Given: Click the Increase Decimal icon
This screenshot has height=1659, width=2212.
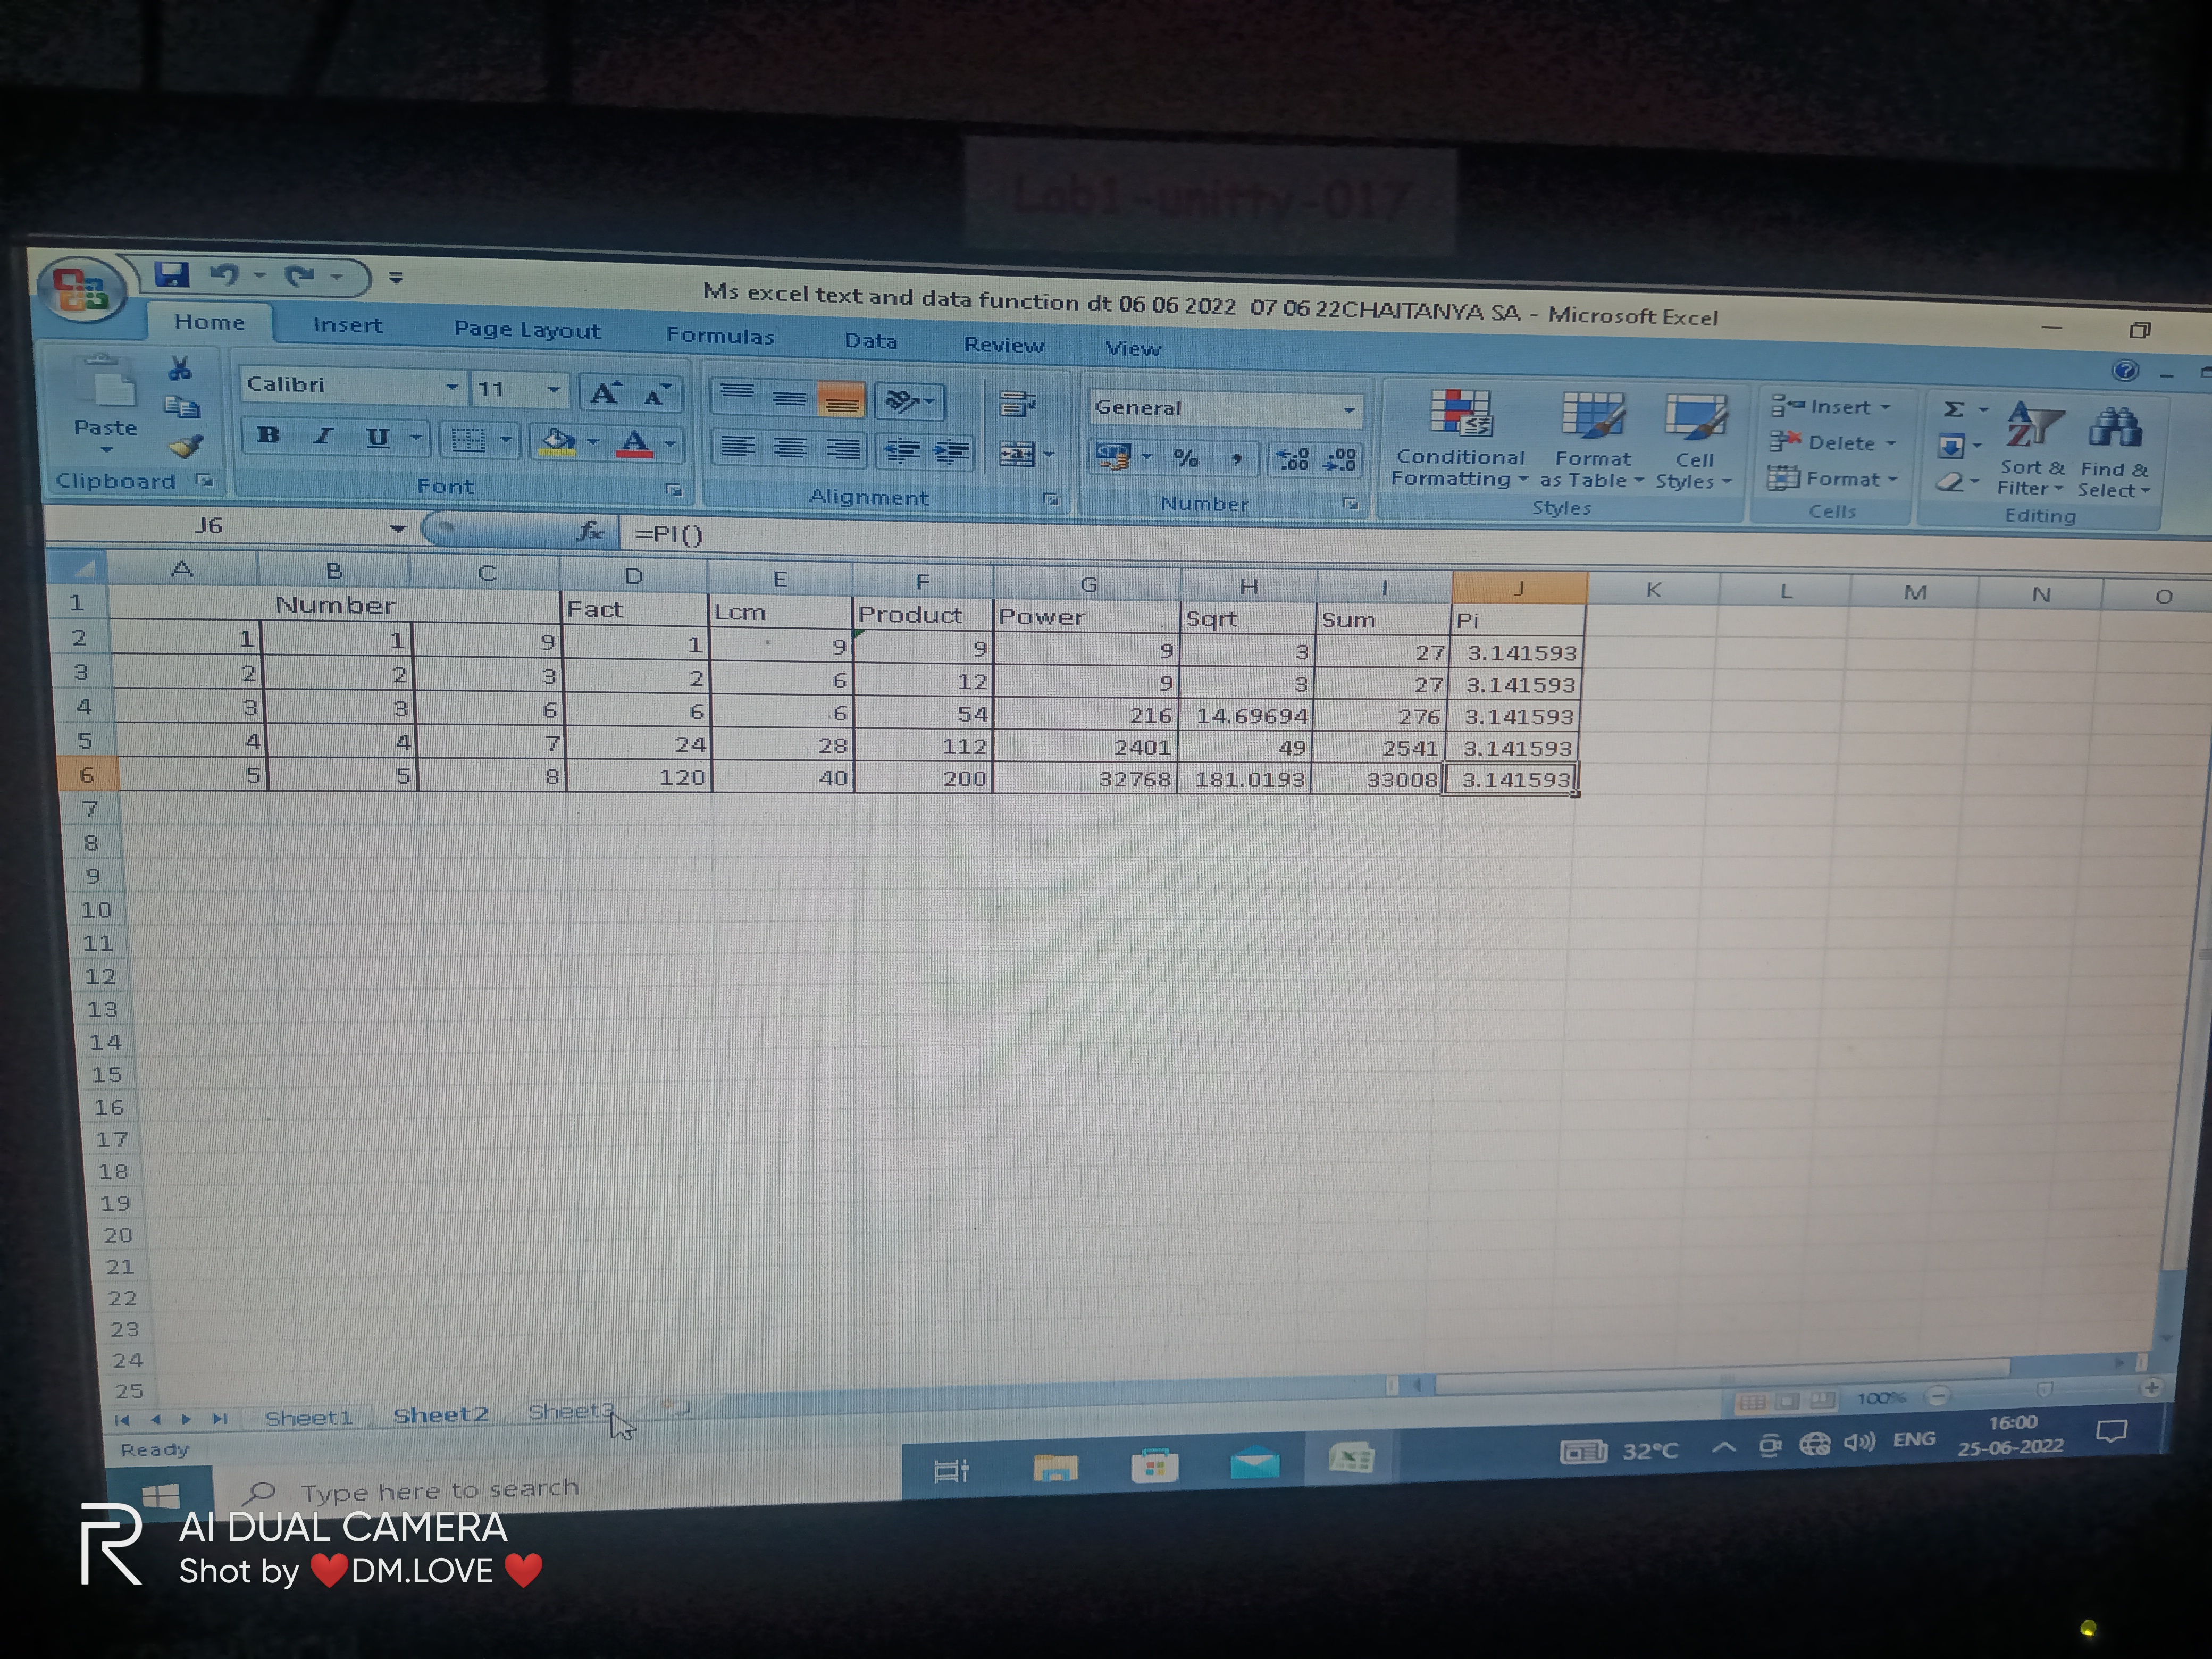Looking at the screenshot, I should point(1293,459).
